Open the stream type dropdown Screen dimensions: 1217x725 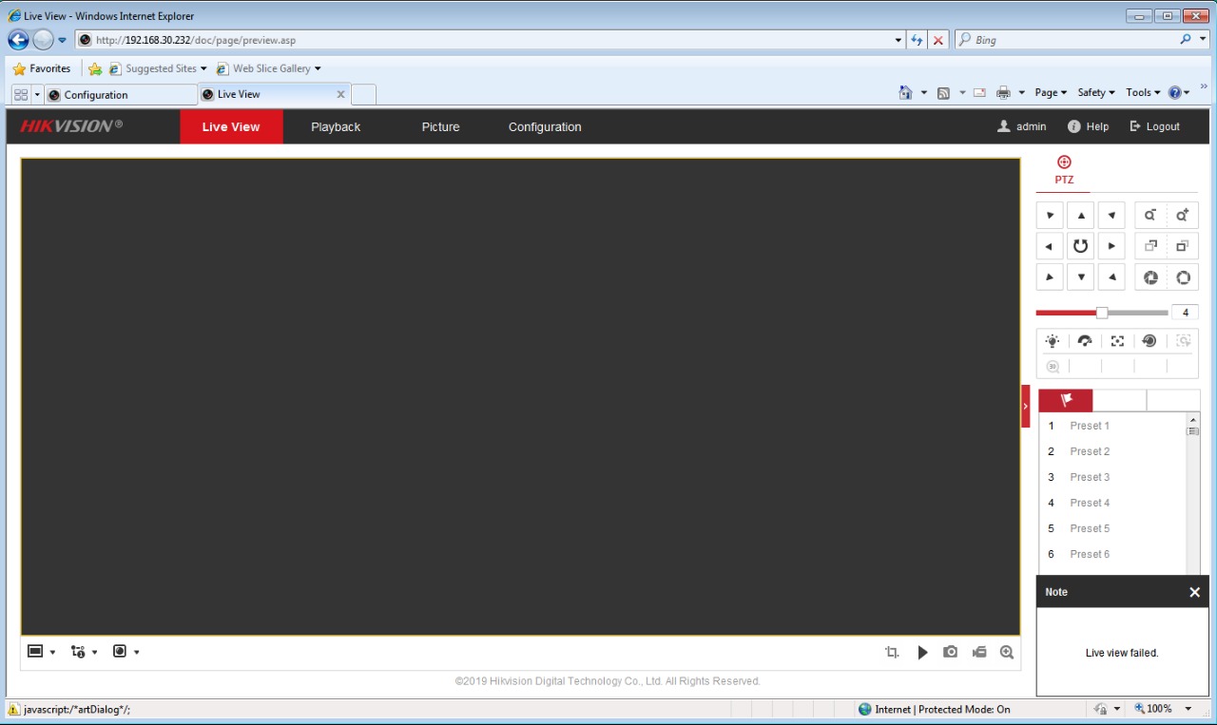tap(85, 652)
